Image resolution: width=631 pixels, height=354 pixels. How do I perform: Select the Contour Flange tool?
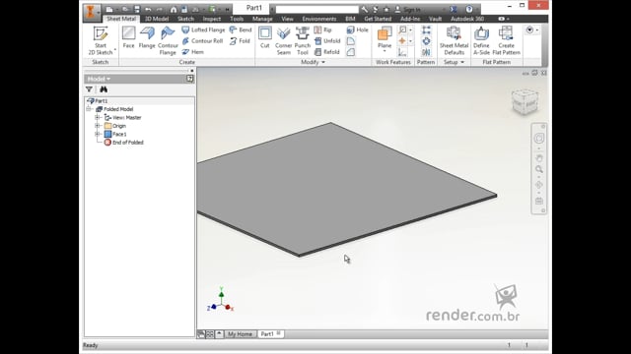168,40
